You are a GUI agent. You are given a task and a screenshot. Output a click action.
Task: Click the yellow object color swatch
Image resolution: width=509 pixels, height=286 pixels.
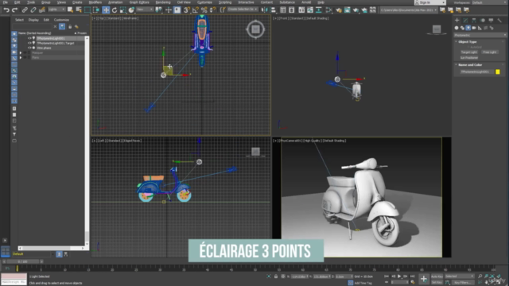point(498,72)
